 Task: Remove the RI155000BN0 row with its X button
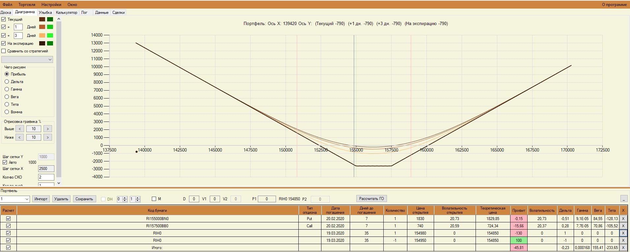(623, 218)
